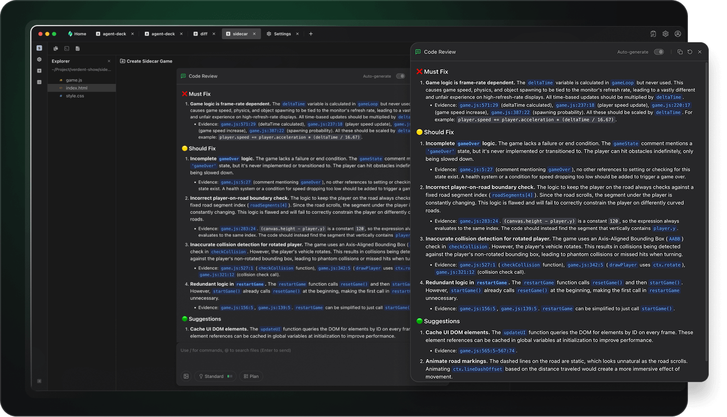Adjust the effort level bars beside Standard
The width and height of the screenshot is (727, 417).
click(x=230, y=376)
